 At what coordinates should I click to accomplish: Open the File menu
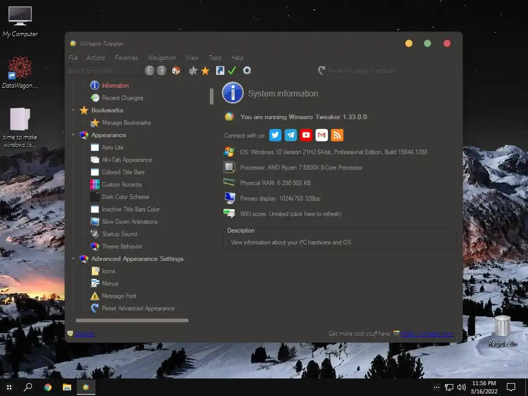[x=73, y=58]
